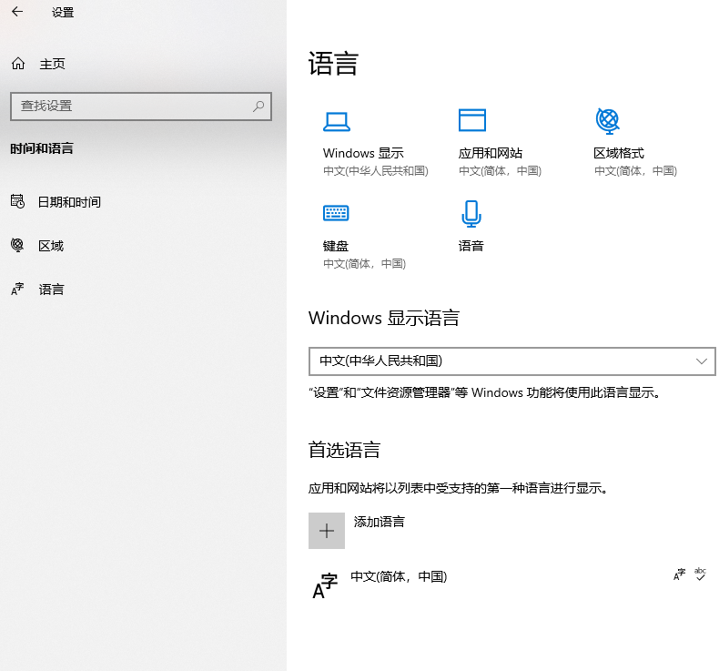The image size is (719, 671).
Task: Click the 时间和语言 section header
Action: point(42,148)
